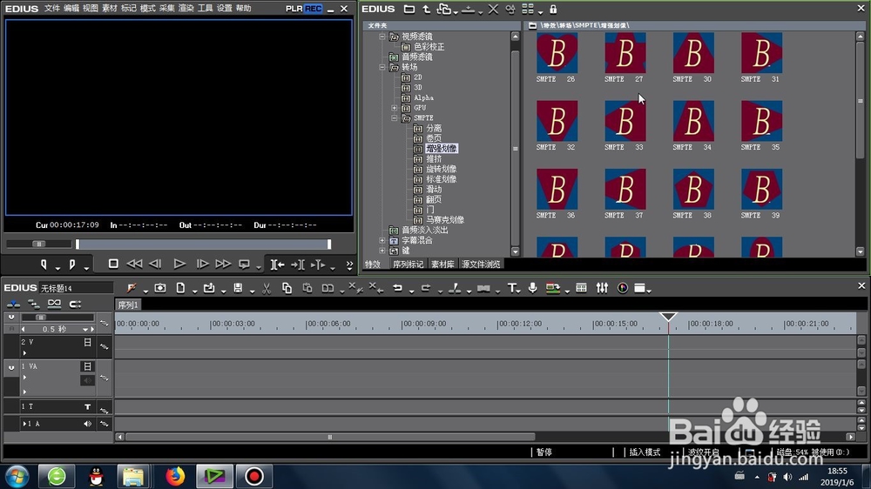The width and height of the screenshot is (871, 489).
Task: Click the effects list scrollbar down arrow
Action: click(860, 251)
